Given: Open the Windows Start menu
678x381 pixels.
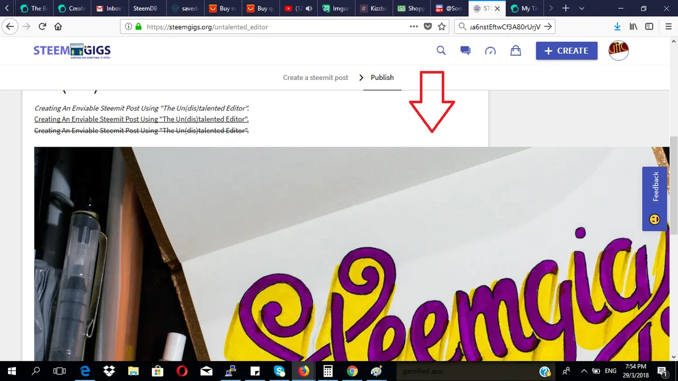Looking at the screenshot, I should [x=12, y=371].
